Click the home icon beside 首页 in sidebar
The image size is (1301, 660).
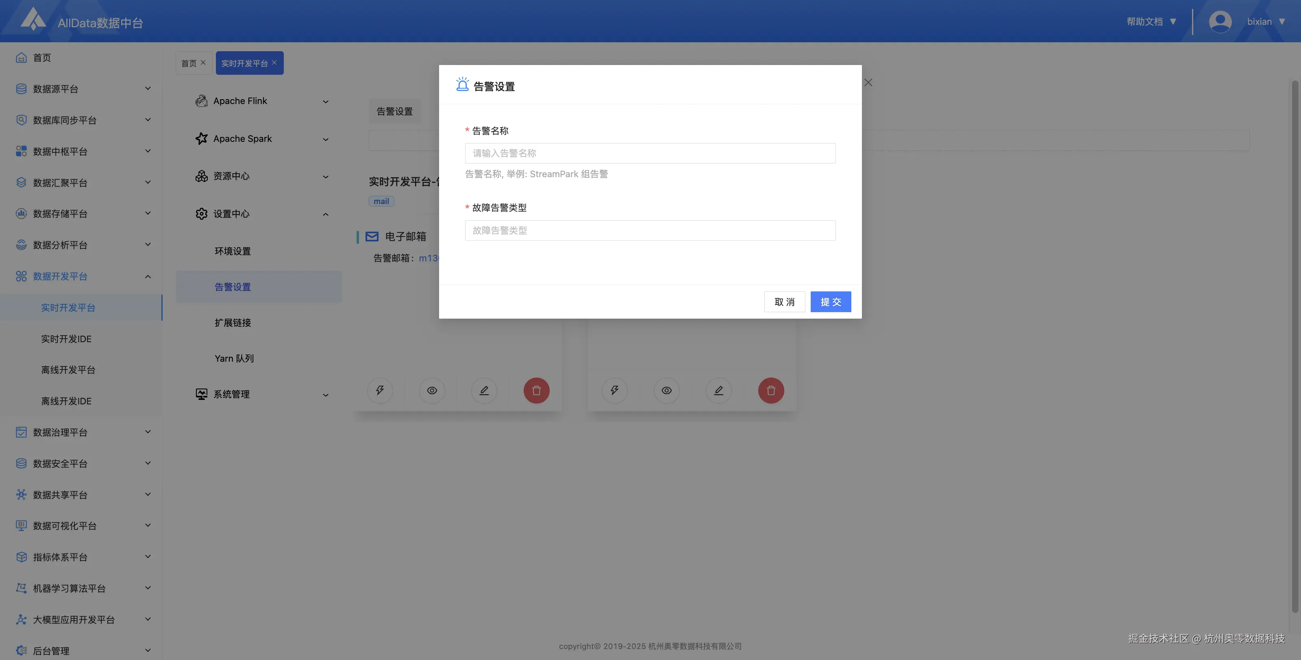coord(21,58)
